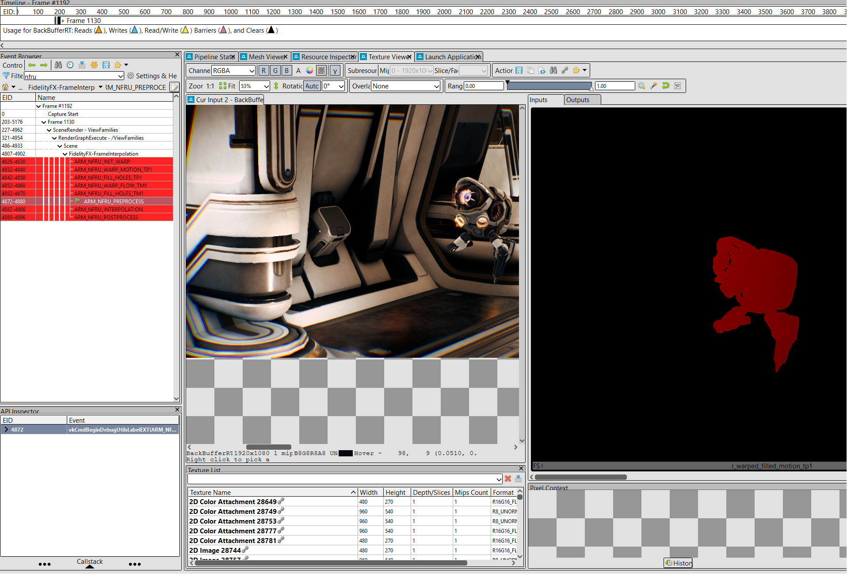
Task: Click the filter funnel icon
Action: click(x=6, y=76)
